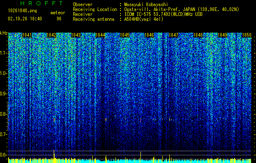Click the 1.0 frequency axis label
This screenshot has width=256, height=163.
(x=4, y=73)
